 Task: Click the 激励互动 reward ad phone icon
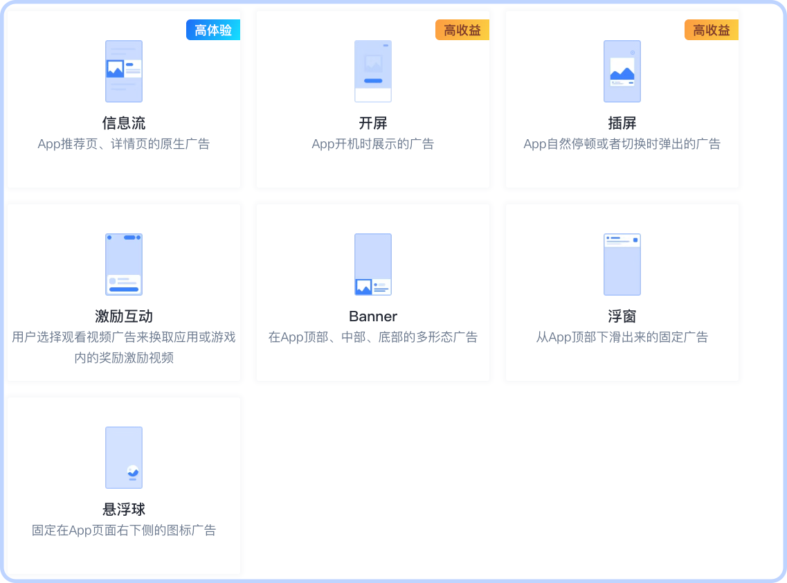tap(124, 264)
